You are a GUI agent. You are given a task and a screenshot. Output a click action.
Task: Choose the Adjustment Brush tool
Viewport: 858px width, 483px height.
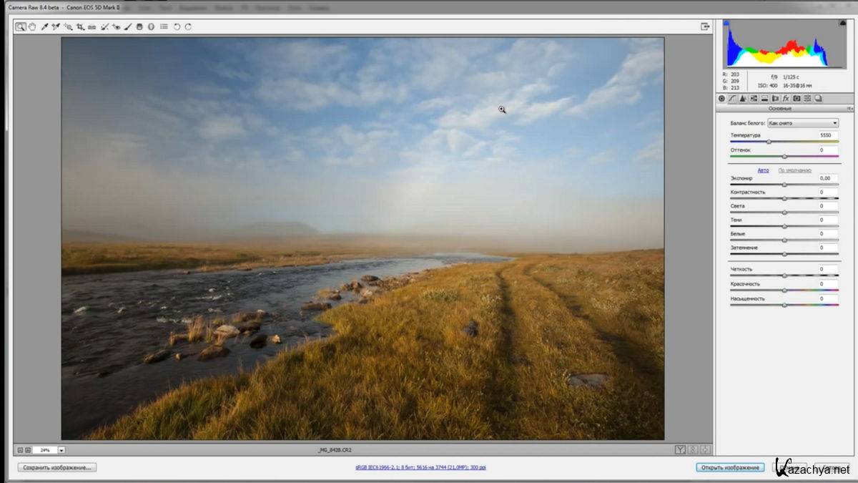pos(127,26)
